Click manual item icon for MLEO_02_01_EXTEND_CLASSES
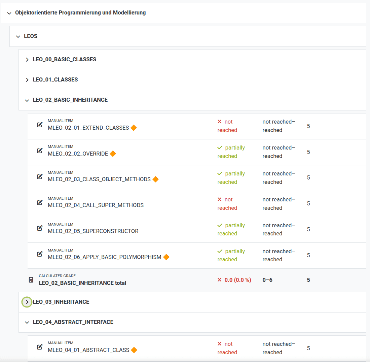Viewport: 370px width, 362px height. (40, 125)
